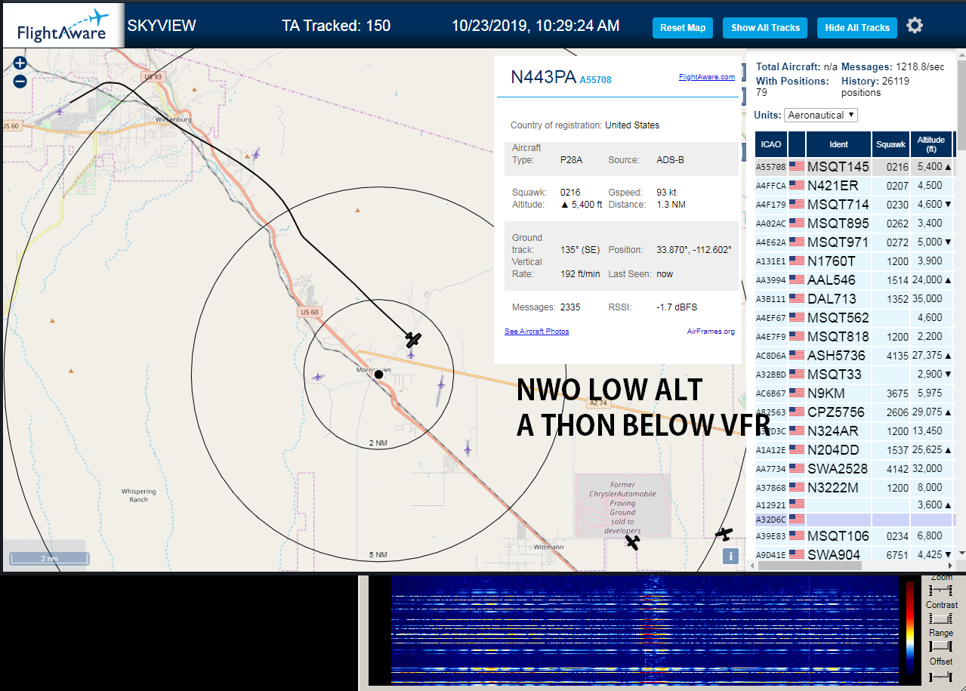
Task: Sort table by Ident column header
Action: point(838,143)
